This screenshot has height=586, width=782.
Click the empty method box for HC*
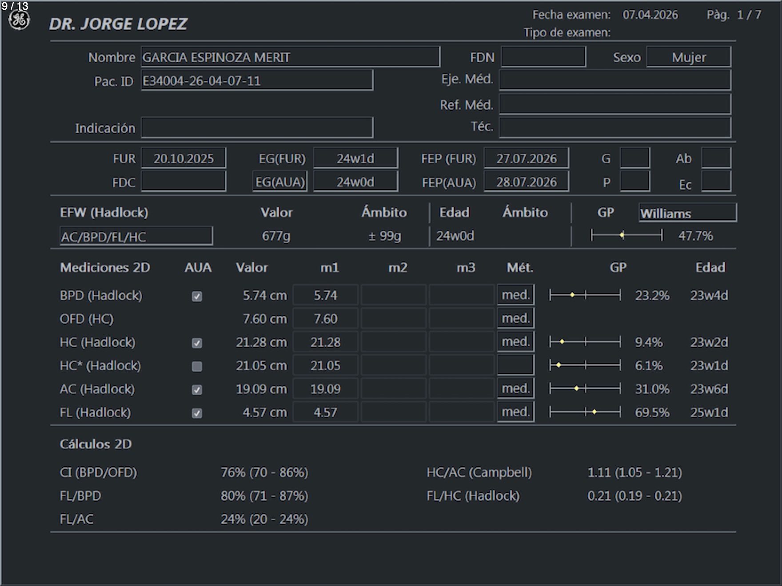[x=515, y=365]
